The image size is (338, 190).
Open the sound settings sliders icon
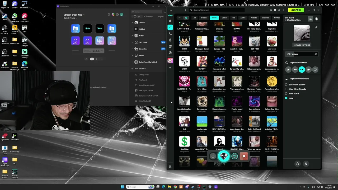pyautogui.click(x=311, y=19)
